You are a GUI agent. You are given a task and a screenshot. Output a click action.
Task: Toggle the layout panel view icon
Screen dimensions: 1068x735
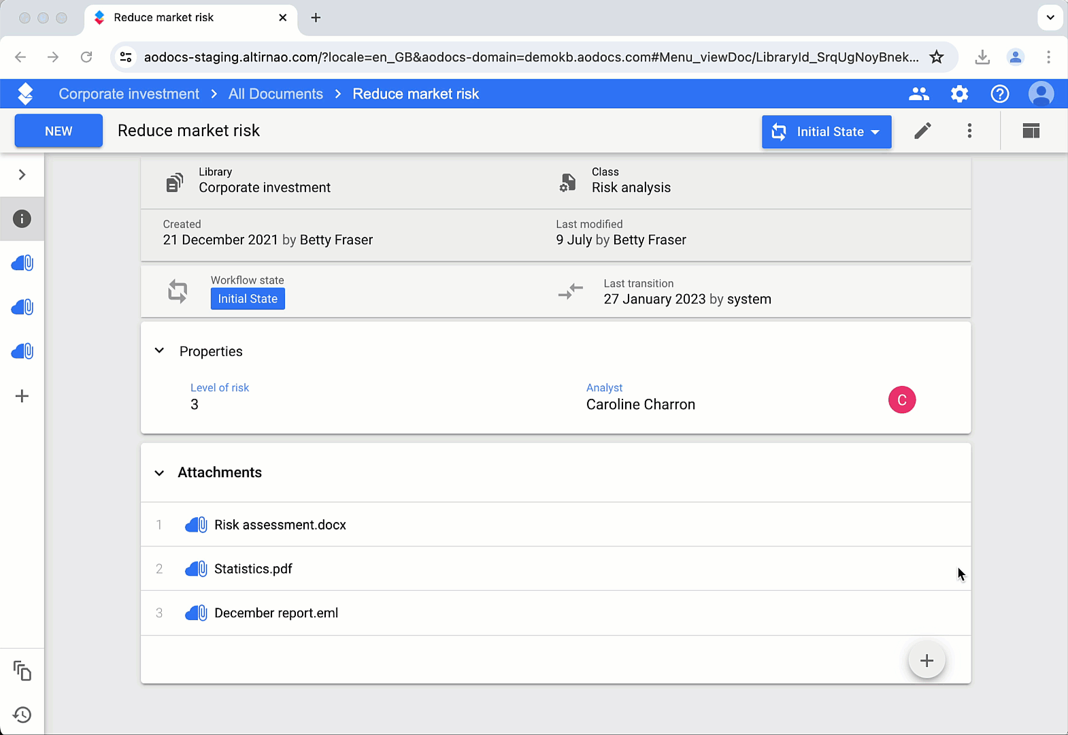point(1031,131)
